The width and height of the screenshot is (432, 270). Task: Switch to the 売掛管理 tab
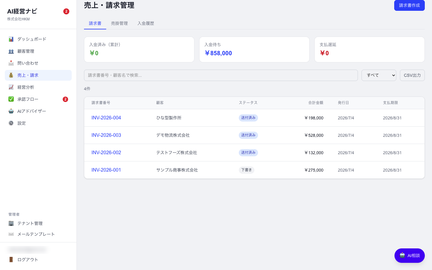click(119, 23)
